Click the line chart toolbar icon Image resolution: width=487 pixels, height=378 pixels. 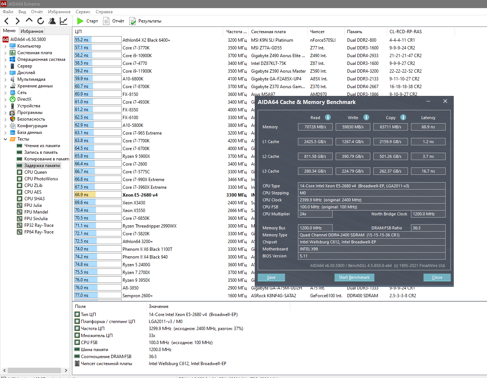64,21
